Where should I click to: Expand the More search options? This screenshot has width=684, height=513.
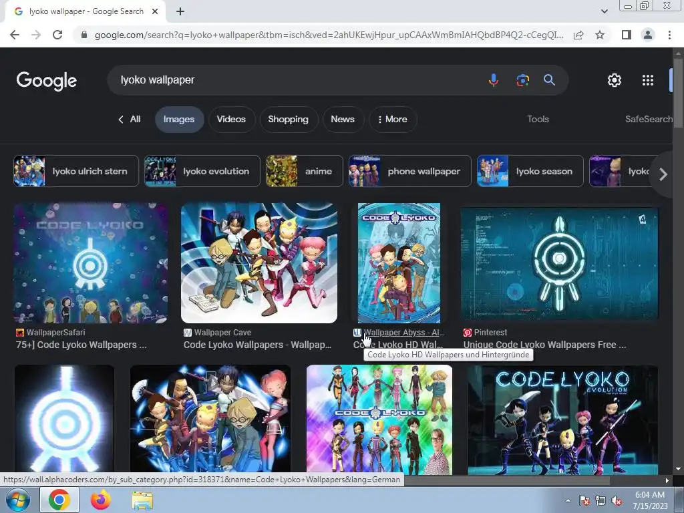[393, 120]
